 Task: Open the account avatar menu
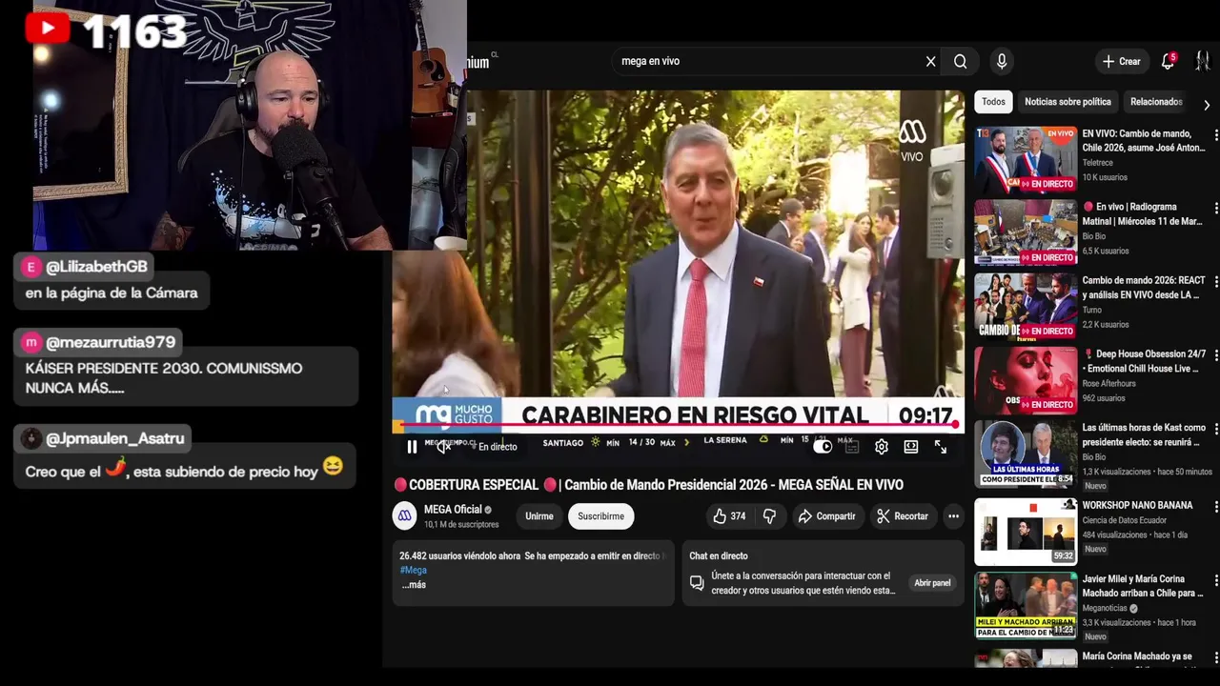(1202, 61)
